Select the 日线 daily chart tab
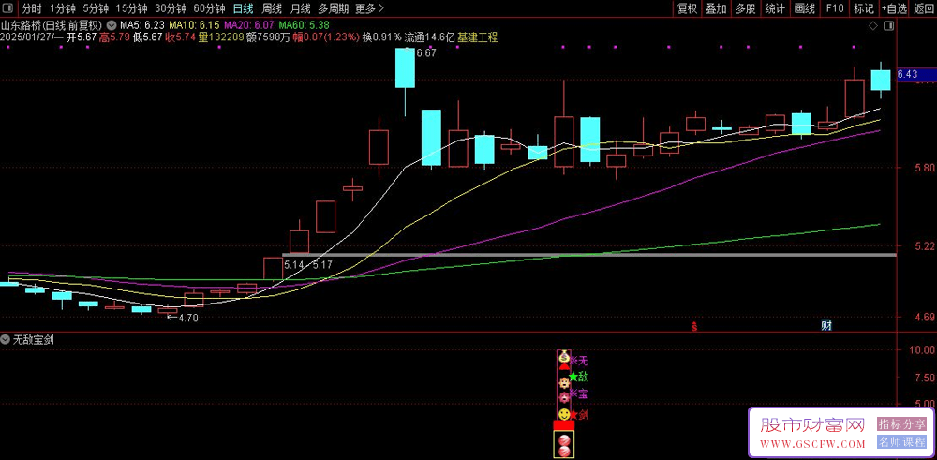 (x=243, y=8)
